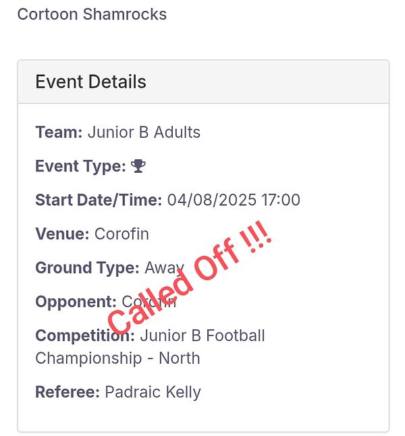Select the Junior B Adults team value
This screenshot has width=405, height=436.
tap(144, 132)
